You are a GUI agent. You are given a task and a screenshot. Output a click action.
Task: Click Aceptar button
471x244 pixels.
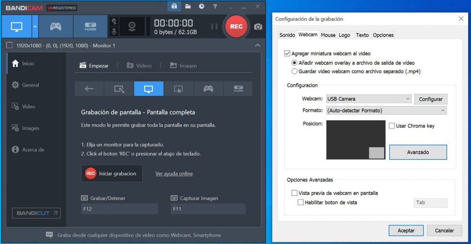[406, 231]
